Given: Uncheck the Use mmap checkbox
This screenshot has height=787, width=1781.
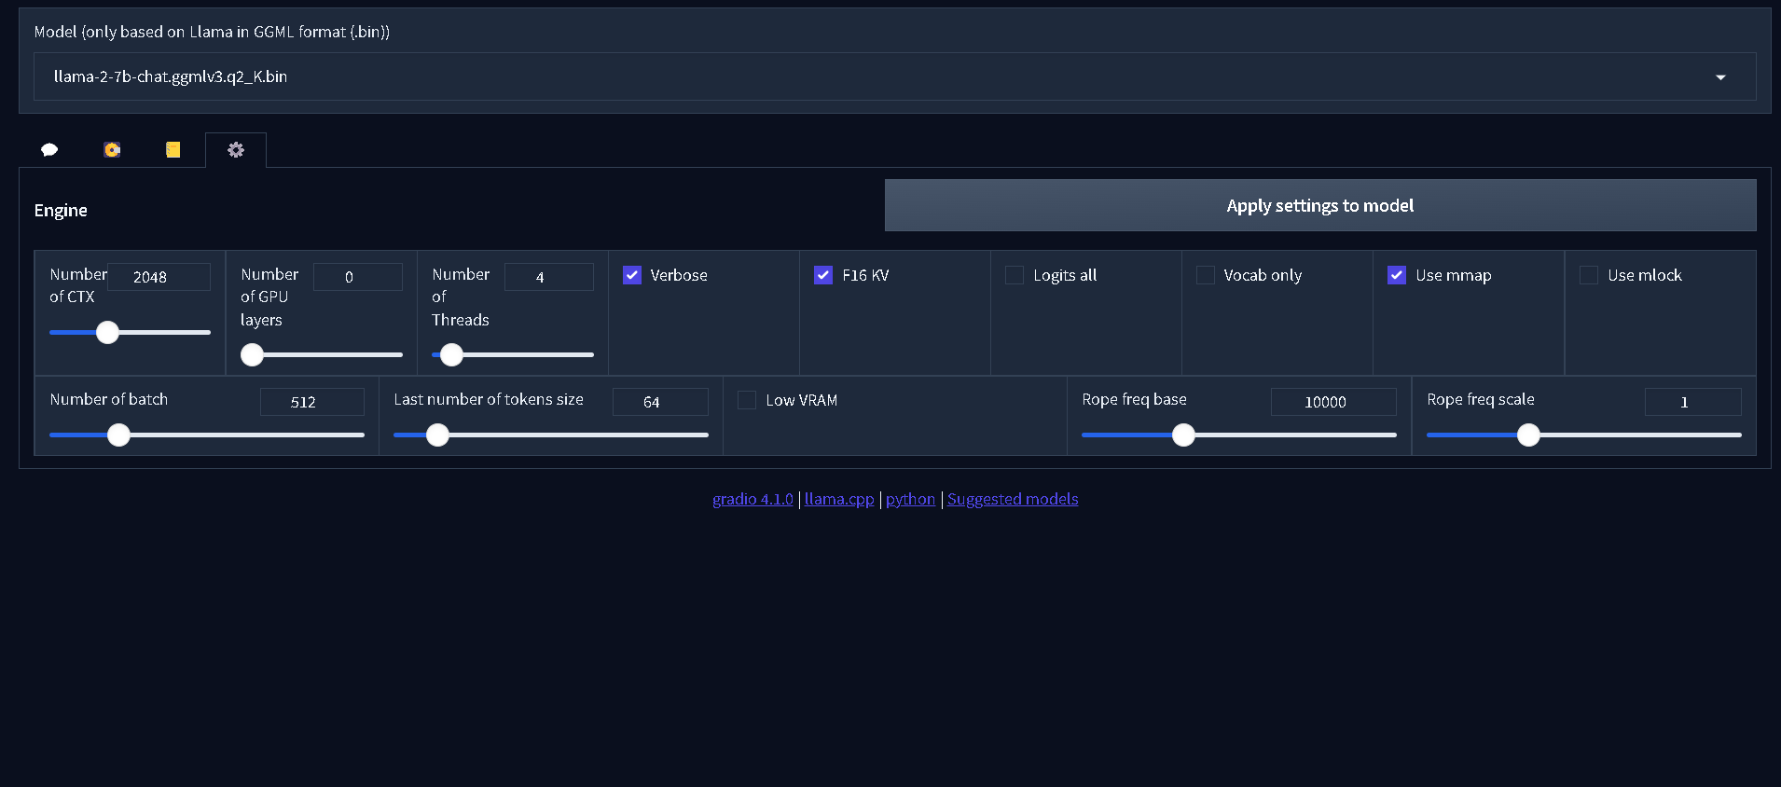Looking at the screenshot, I should 1397,275.
